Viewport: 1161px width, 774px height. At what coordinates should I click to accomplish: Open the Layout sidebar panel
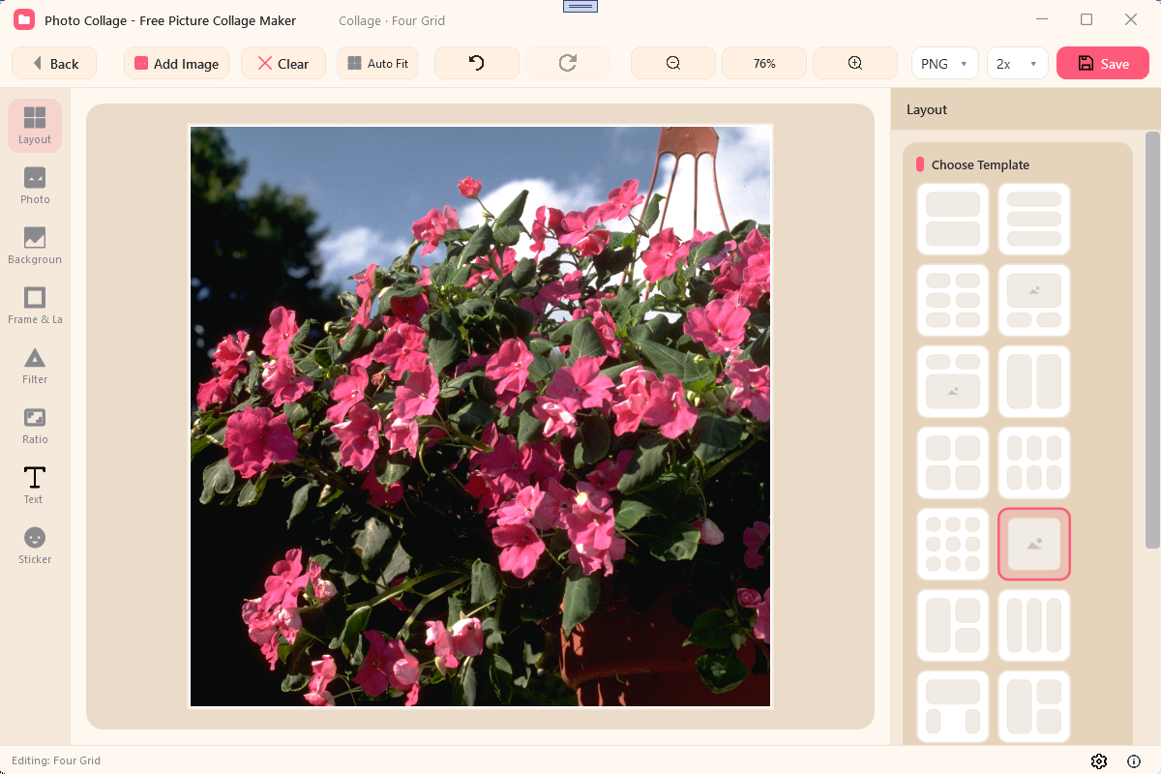coord(35,126)
